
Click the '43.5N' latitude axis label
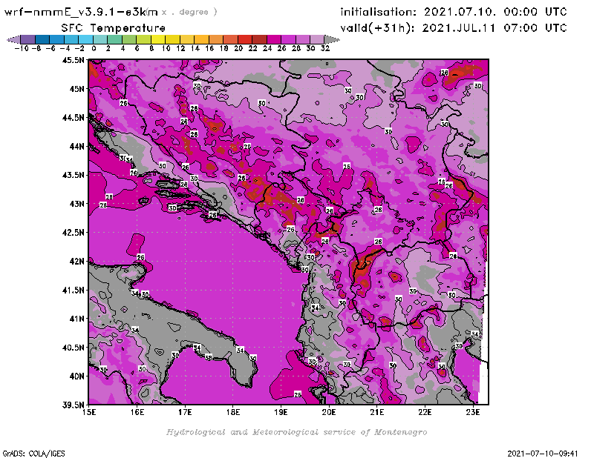[73, 175]
